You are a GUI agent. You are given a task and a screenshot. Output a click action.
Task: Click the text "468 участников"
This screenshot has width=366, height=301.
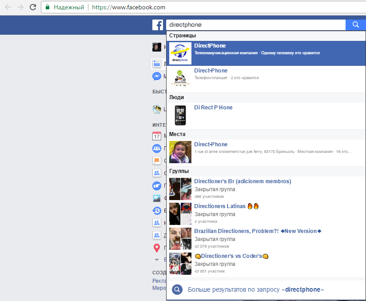coord(209,197)
